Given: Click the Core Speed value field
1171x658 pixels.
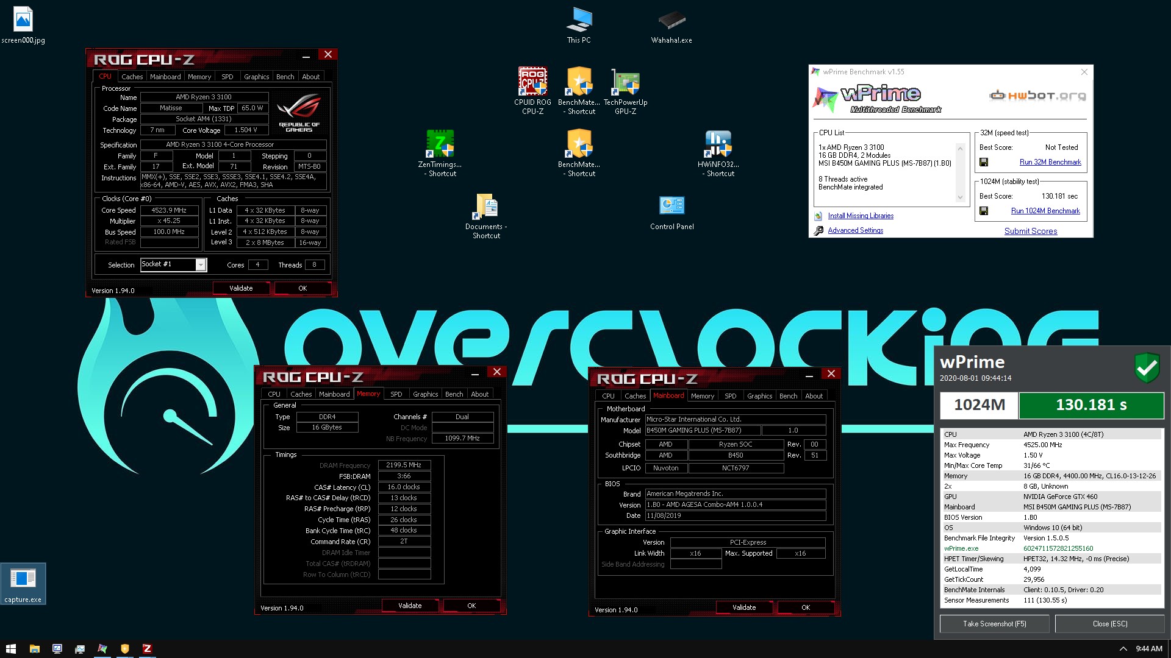Looking at the screenshot, I should 170,210.
